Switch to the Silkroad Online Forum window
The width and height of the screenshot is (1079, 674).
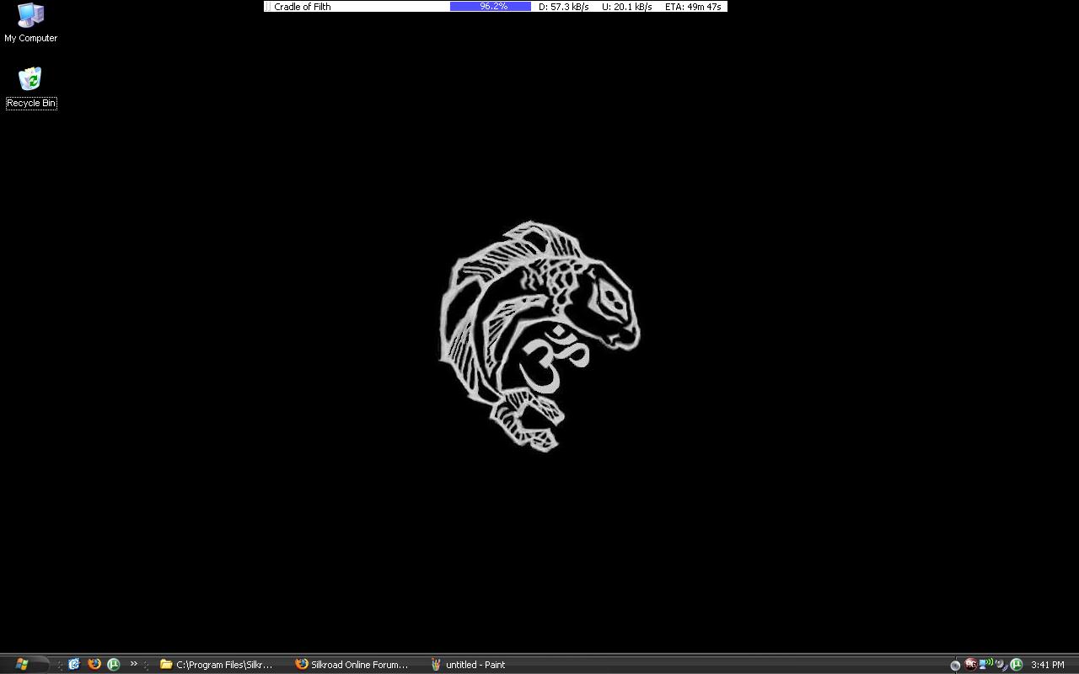[x=354, y=664]
